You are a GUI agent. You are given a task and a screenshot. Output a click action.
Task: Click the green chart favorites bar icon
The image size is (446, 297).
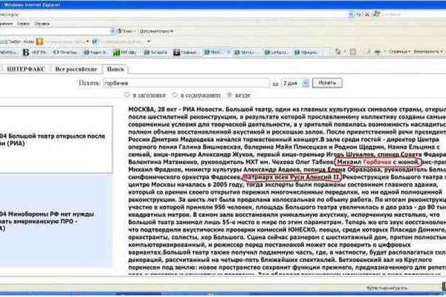(x=116, y=53)
